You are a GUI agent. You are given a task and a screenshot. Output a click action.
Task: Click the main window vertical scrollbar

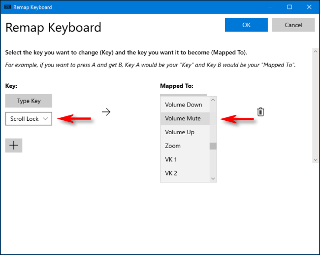point(316,105)
